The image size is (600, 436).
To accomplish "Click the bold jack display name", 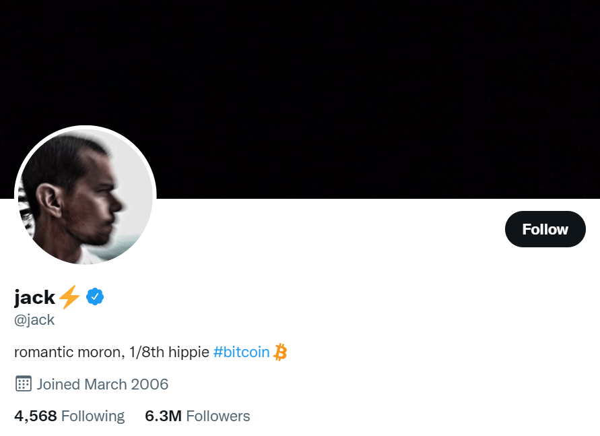I will (34, 297).
